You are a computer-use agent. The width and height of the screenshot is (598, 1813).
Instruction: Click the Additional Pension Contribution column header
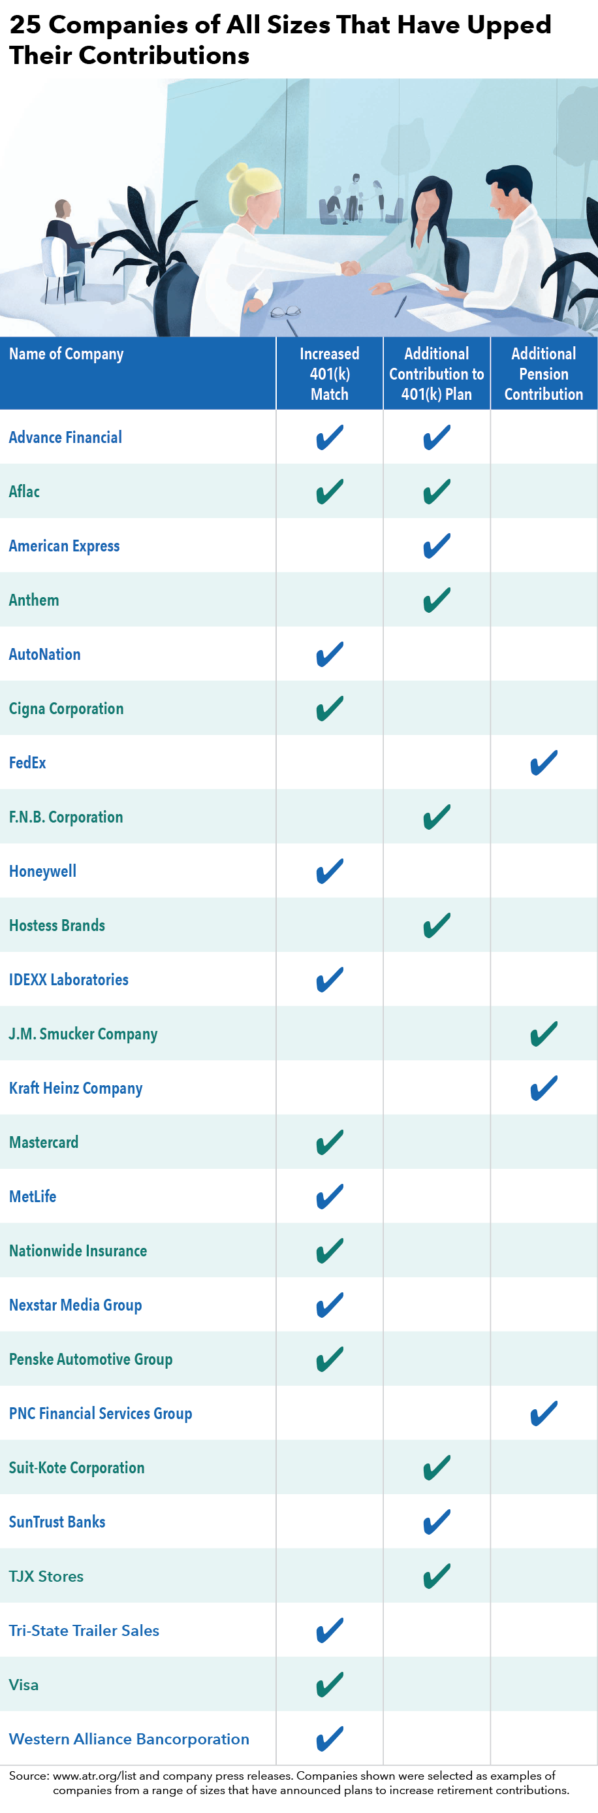544,374
